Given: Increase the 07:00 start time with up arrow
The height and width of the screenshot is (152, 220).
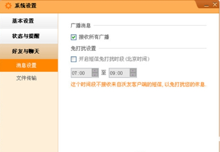Looking at the screenshot, I should click(x=95, y=70).
